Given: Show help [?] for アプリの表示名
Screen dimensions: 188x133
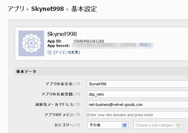Looking at the screenshot, I should pyautogui.click(x=78, y=84).
